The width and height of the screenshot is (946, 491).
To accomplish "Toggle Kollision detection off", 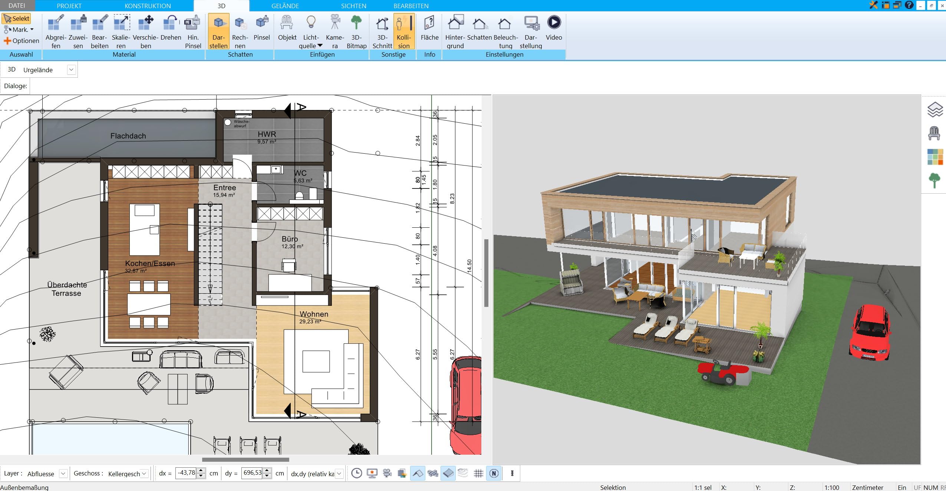I will coord(404,31).
